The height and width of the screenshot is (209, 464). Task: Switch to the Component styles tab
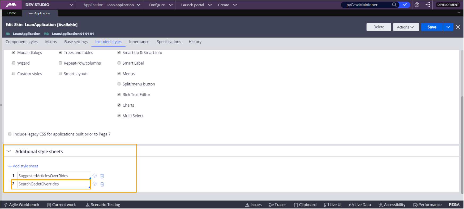coord(22,42)
